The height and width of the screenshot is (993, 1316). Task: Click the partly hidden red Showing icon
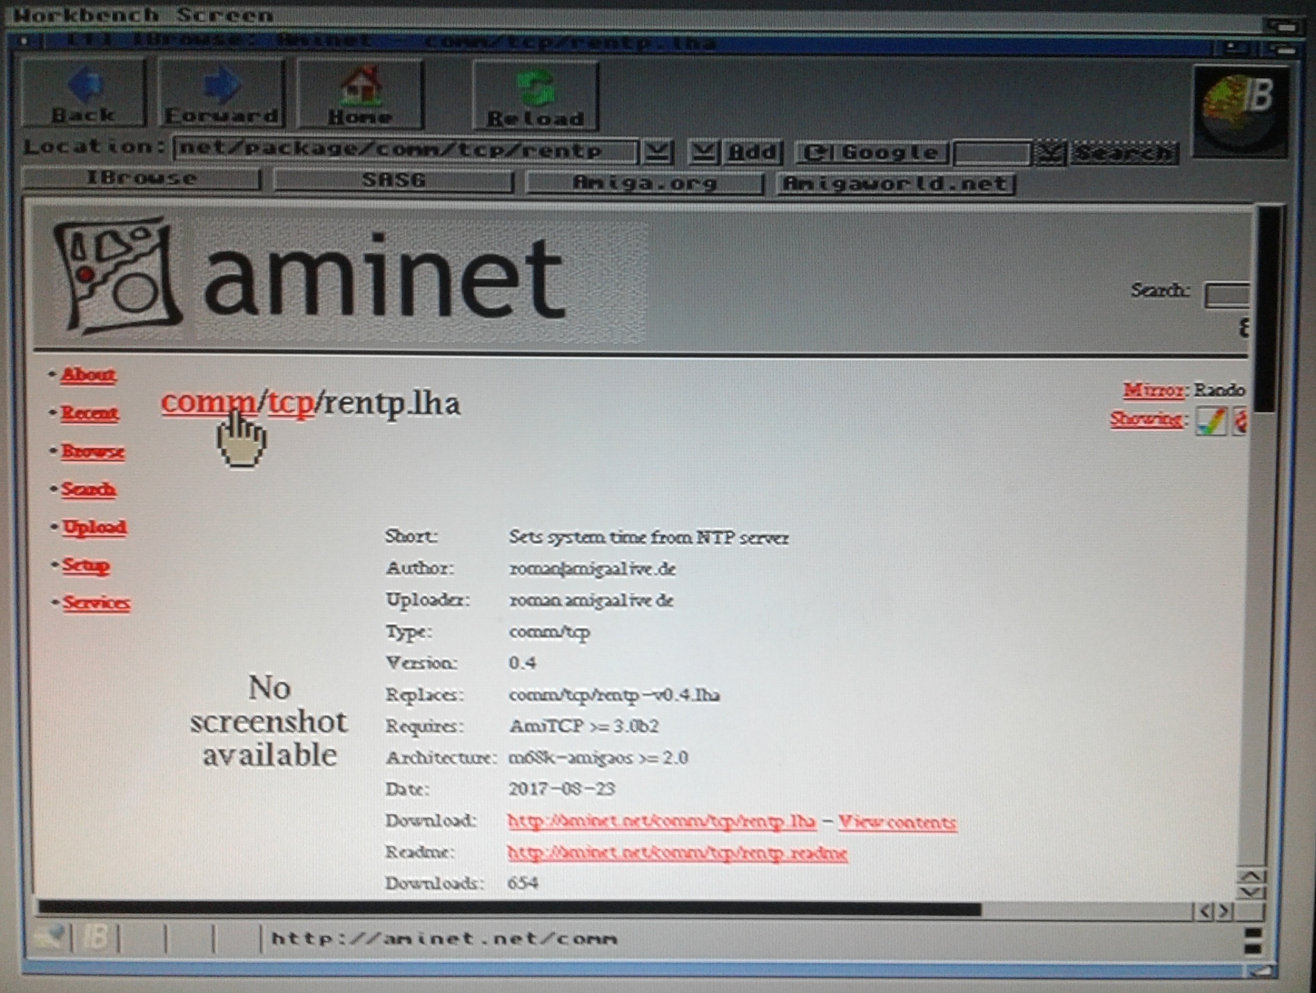pos(1240,422)
